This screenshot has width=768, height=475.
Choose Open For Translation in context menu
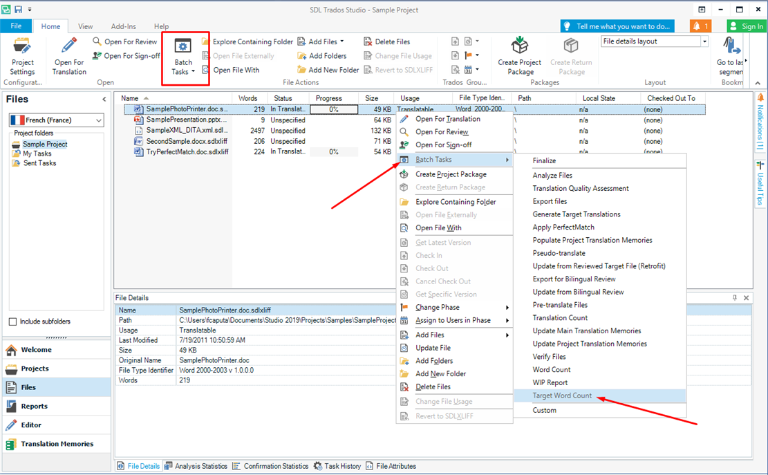point(455,119)
